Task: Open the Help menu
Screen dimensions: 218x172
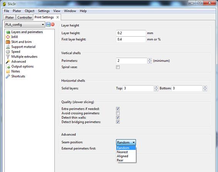Action: pos(83,11)
